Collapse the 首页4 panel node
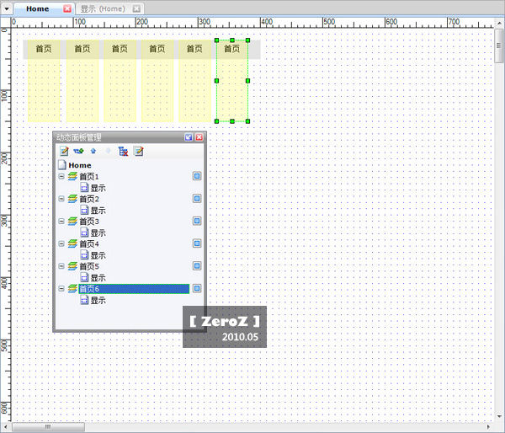Screen dimensions: 505x433 point(61,243)
